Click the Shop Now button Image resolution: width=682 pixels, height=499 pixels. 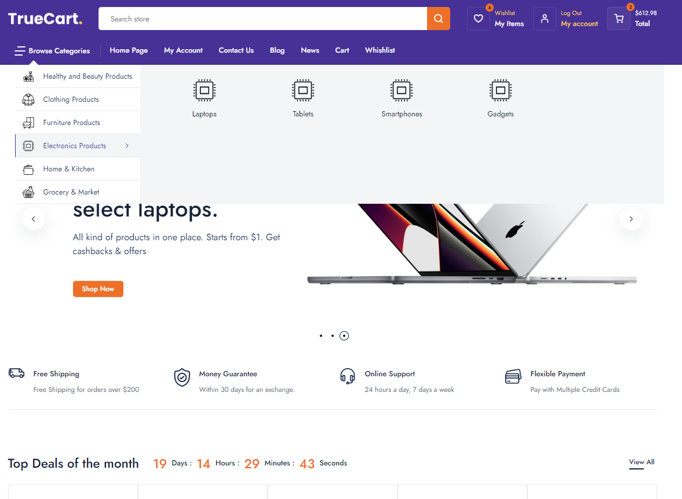pos(98,289)
